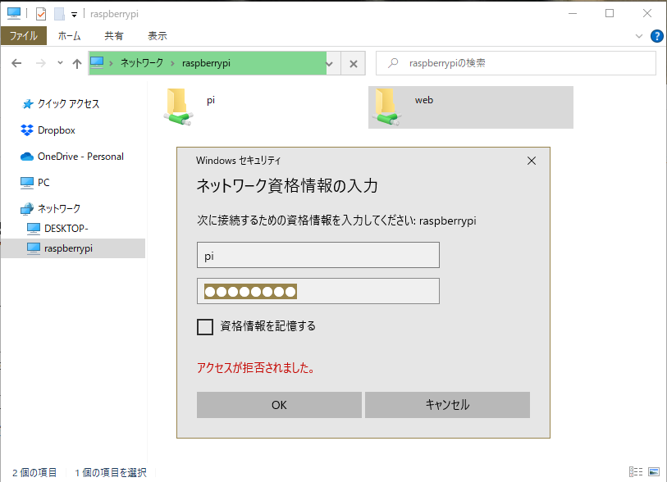Go back with the Back arrow
Screen dimensions: 667x482
pos(16,63)
